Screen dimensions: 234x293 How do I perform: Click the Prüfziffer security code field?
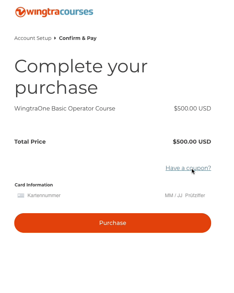[x=195, y=195]
